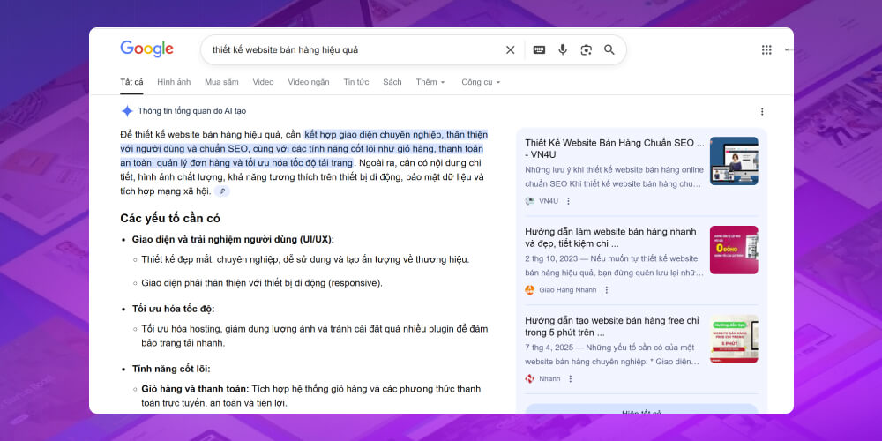Click the Giao Hàng Nhanh source name
Viewport: 882px width, 441px height.
coord(567,289)
